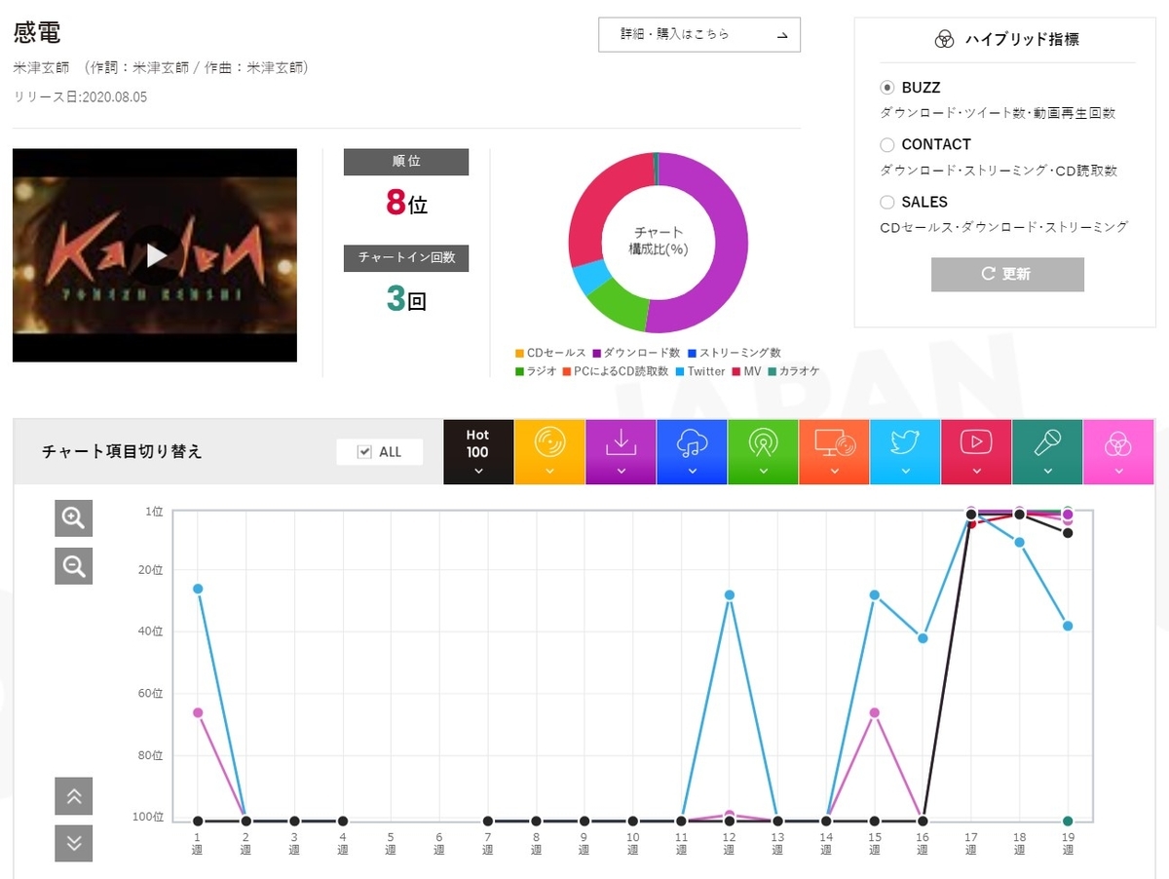Expand the PC CD lookup tab chevron
This screenshot has width=1169, height=879.
834,472
